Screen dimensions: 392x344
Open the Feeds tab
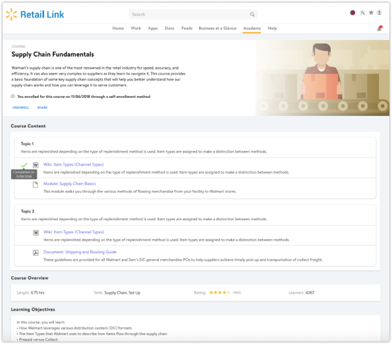pos(187,28)
